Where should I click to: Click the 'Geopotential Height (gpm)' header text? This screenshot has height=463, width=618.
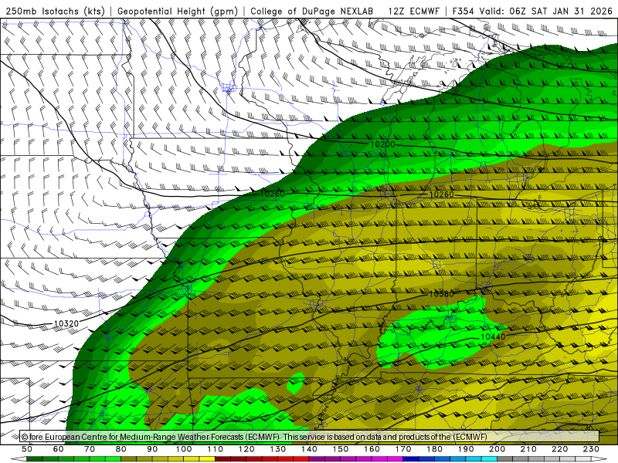tap(178, 12)
